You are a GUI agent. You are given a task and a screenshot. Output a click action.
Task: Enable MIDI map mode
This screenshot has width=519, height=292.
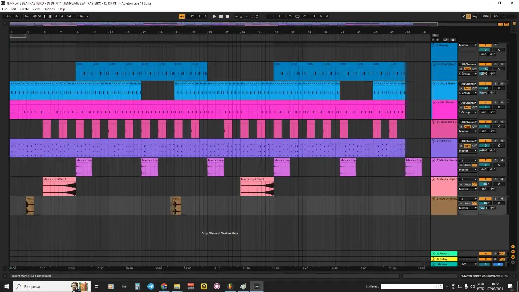tap(485, 16)
